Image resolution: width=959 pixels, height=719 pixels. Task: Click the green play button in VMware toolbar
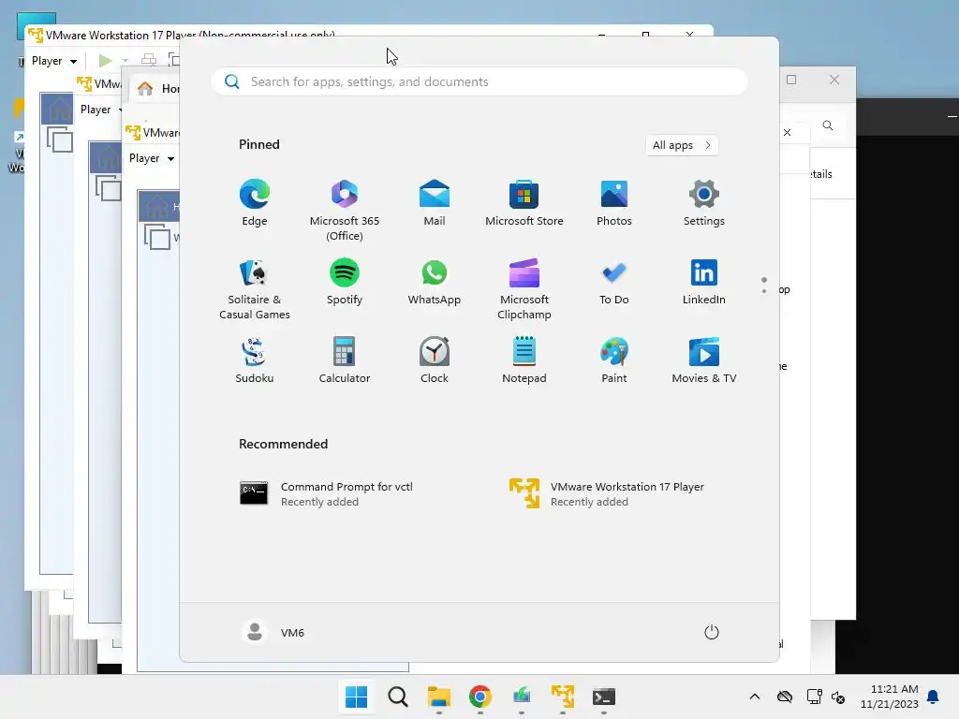click(x=105, y=60)
